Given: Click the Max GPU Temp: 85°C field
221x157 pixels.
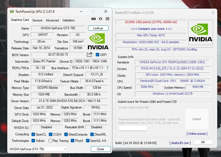Looking at the screenshot, I should coord(151,35).
